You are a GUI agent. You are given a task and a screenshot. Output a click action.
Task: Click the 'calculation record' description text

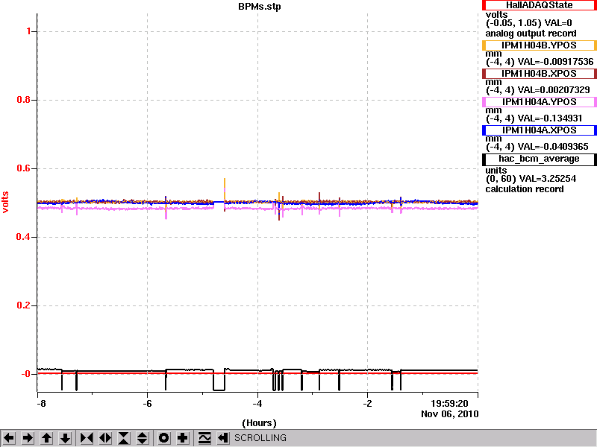click(x=525, y=189)
